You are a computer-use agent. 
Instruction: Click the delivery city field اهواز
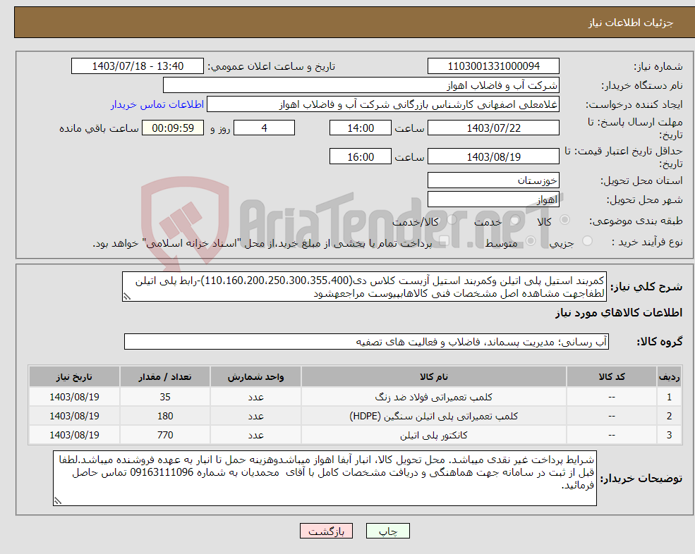click(x=493, y=199)
